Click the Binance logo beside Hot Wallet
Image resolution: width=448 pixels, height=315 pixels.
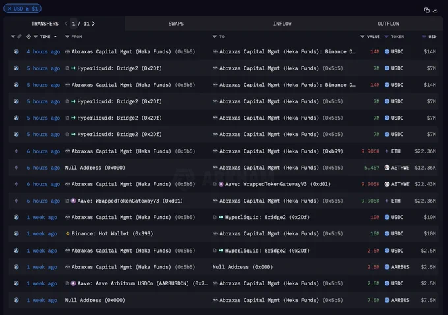(x=67, y=233)
